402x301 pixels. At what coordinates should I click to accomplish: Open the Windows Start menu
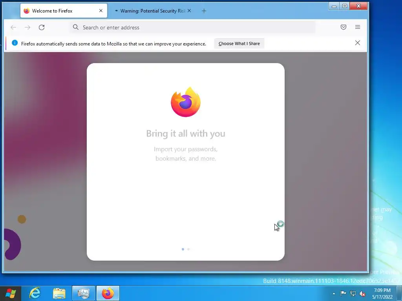pos(11,293)
